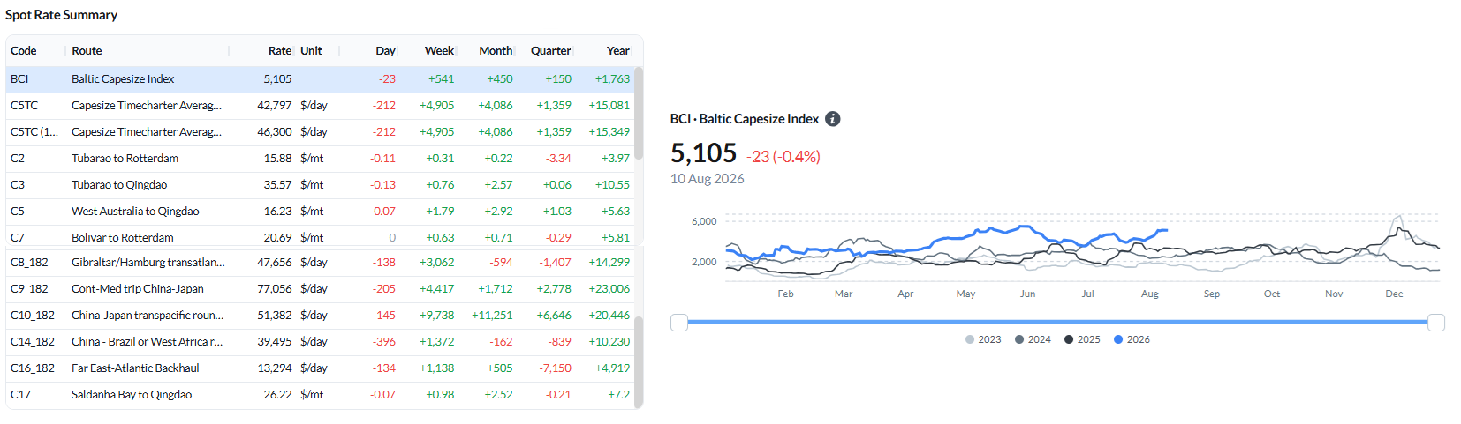
Task: Click the -23 (-0.4%) daily change label
Action: [x=783, y=157]
